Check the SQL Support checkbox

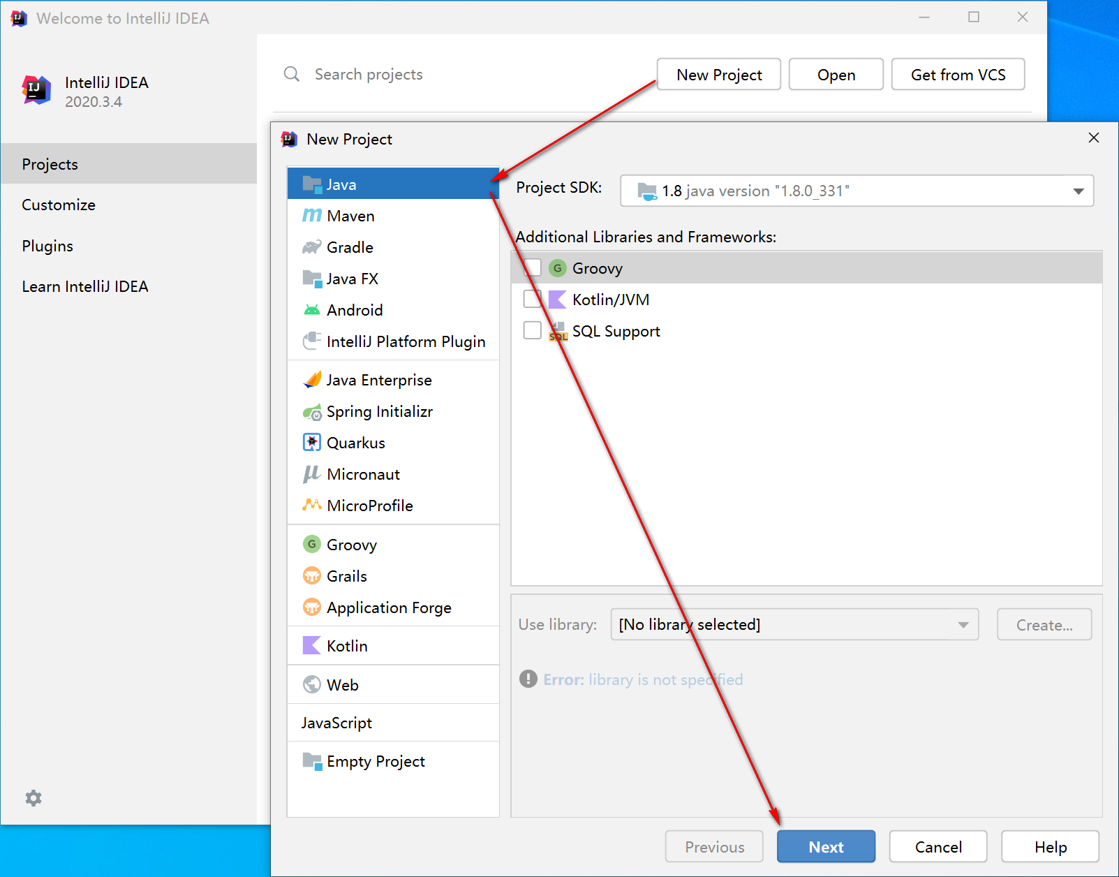pyautogui.click(x=533, y=330)
